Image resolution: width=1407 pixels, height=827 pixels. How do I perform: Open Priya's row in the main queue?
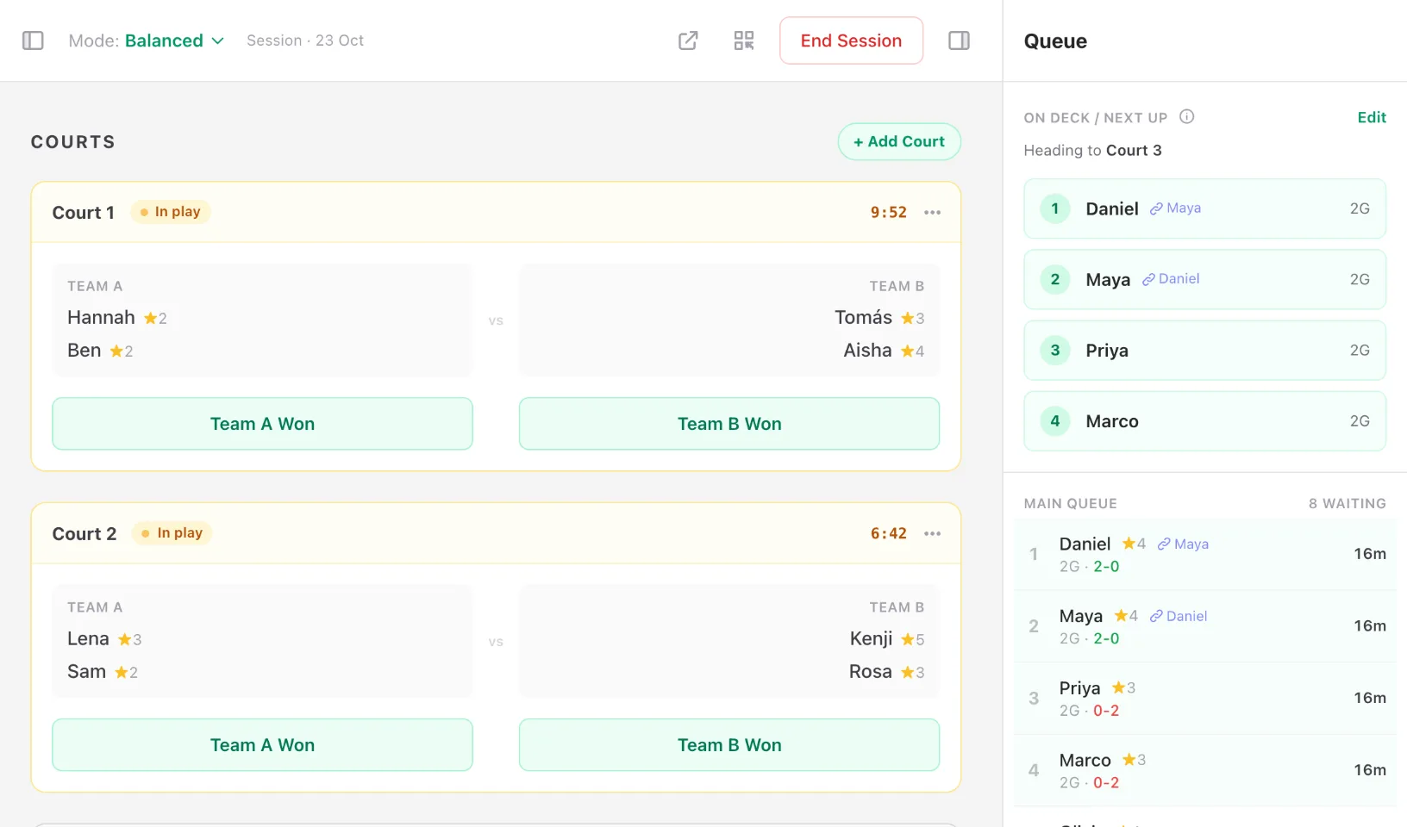tap(1204, 699)
